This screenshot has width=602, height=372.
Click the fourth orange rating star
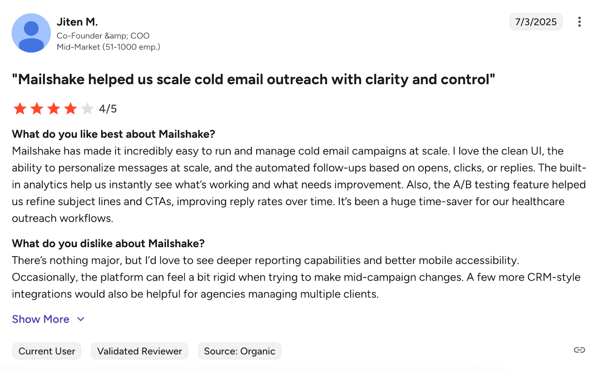coord(71,109)
